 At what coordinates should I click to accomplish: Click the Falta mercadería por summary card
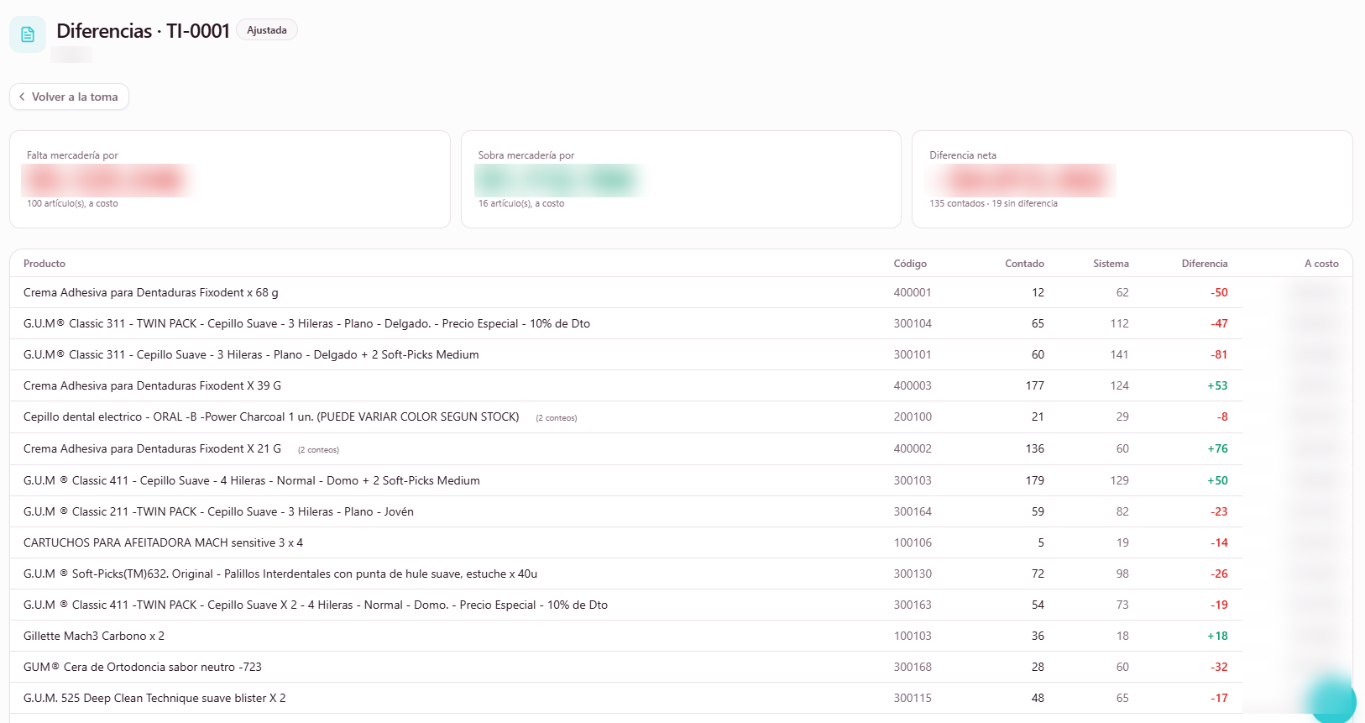230,179
